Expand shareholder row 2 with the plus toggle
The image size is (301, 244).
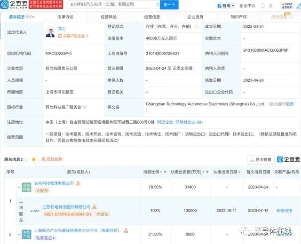pyautogui.click(x=19, y=235)
